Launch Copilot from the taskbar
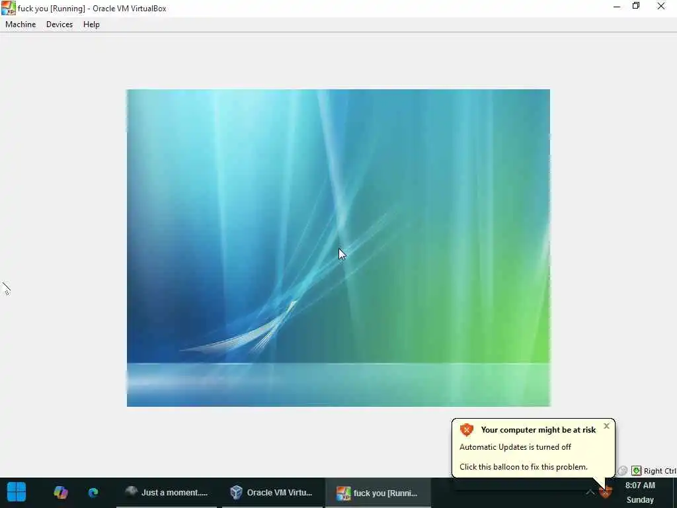Image resolution: width=677 pixels, height=508 pixels. (60, 492)
